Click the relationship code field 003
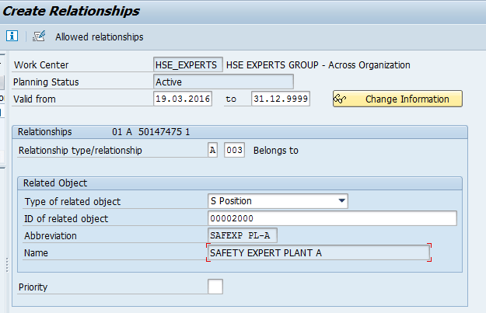486x313 pixels. [234, 150]
